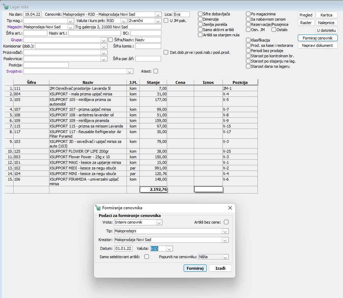Open the Grupa dropdown list
The image size is (343, 298).
[103, 40]
